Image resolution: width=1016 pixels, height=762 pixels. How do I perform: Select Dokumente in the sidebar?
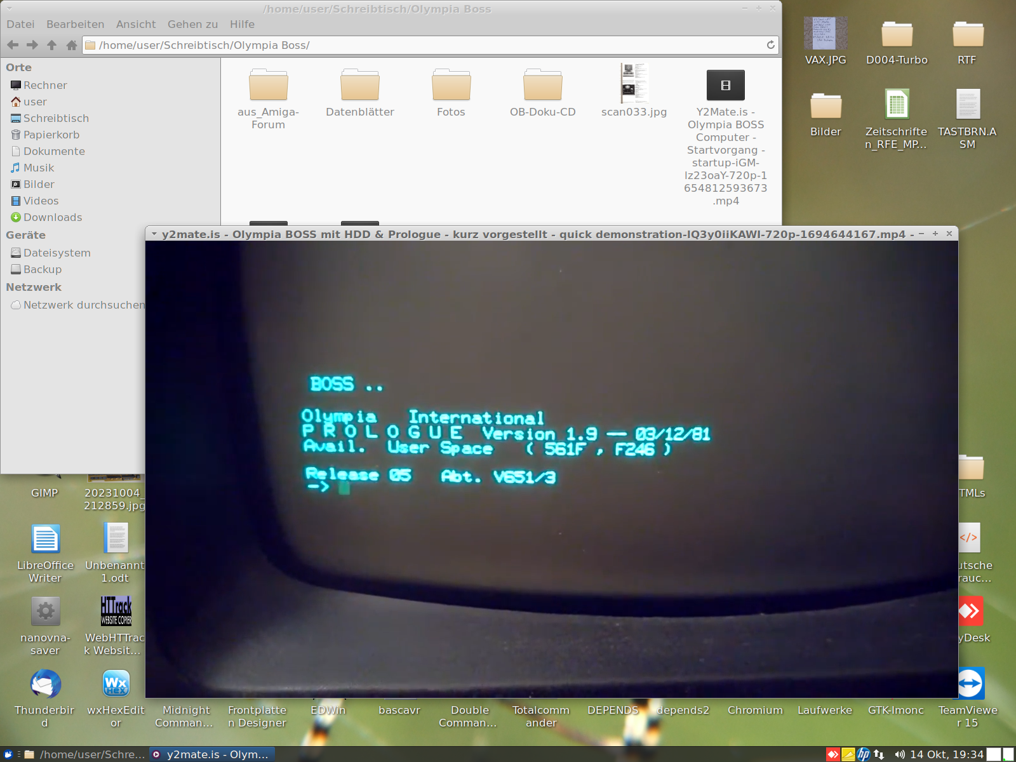[x=48, y=151]
